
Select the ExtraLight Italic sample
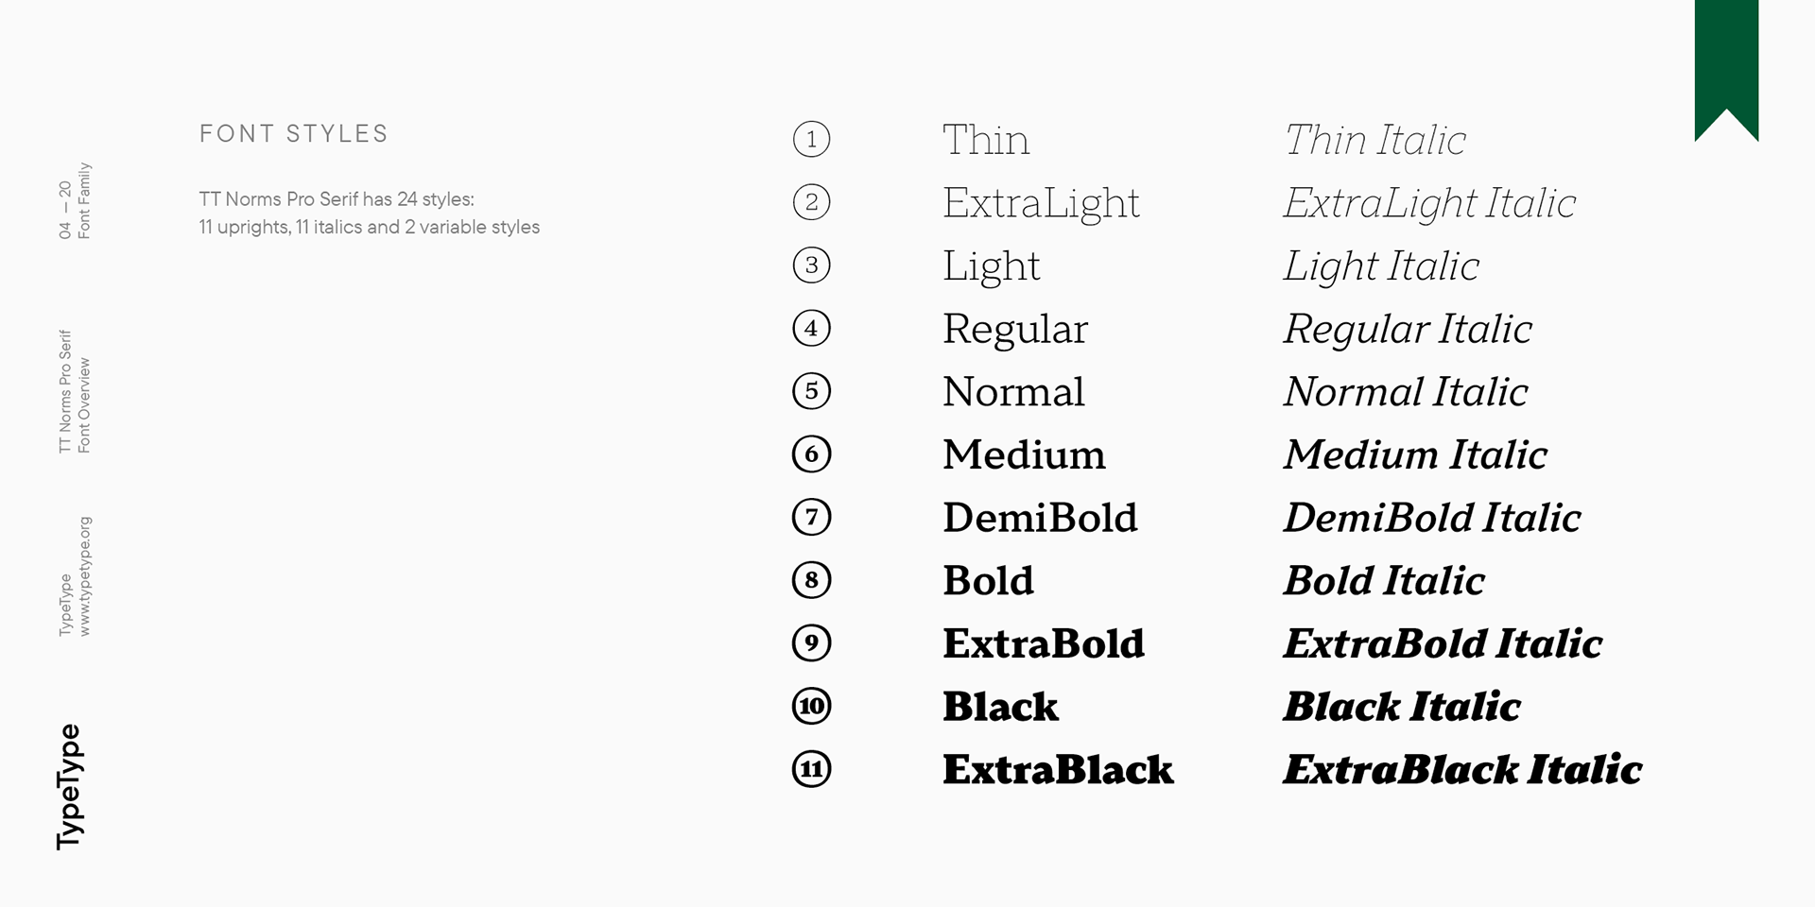coord(1429,203)
